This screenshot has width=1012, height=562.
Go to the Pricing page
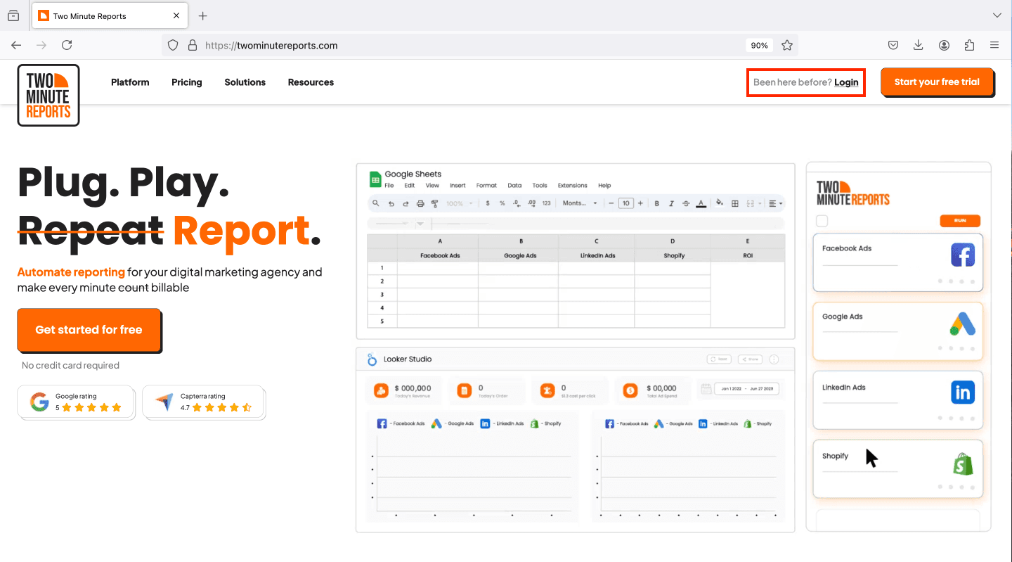coord(186,82)
